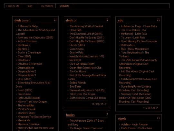Image resolution: width=174 pixels, height=131 pixels.
Task: Click the Ghosts (BBC) entry
Action: pyautogui.click(x=77, y=45)
